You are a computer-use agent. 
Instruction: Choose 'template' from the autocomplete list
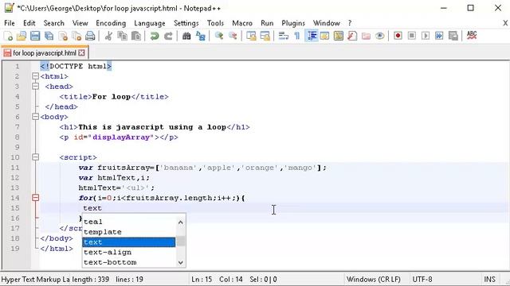129,232
